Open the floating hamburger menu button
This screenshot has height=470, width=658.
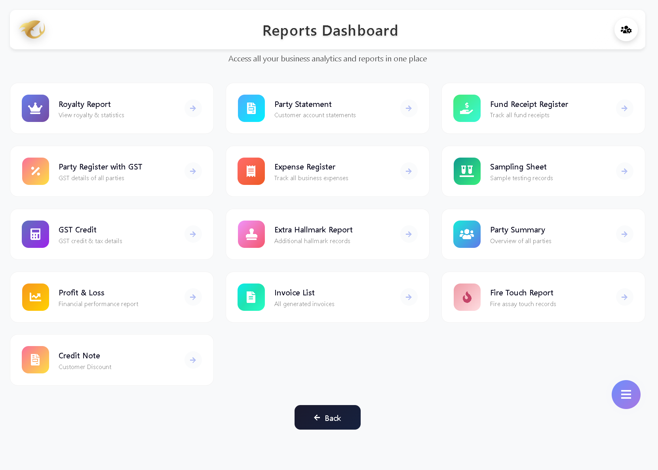pos(626,394)
